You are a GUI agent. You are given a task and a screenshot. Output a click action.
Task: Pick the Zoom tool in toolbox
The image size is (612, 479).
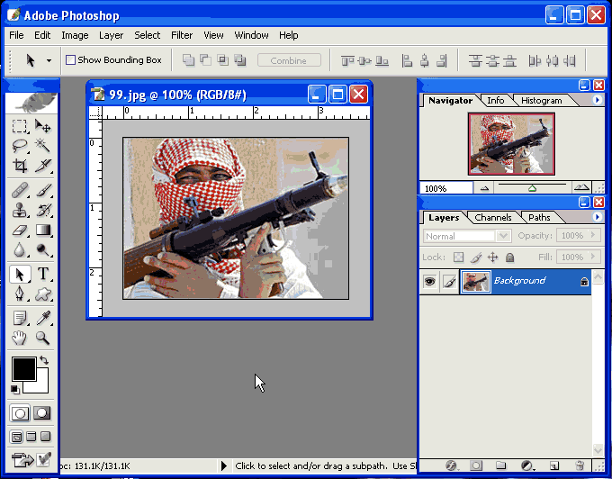coord(42,338)
